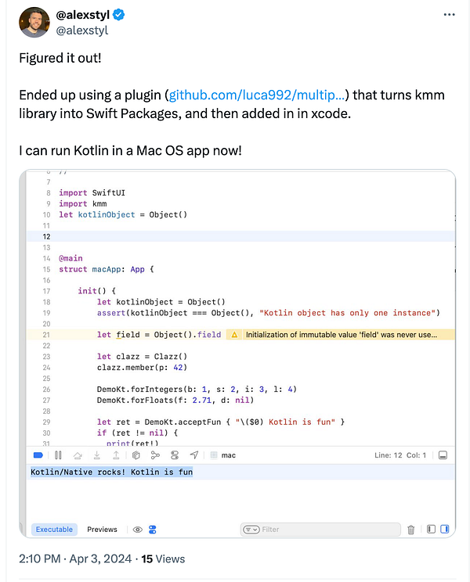
Task: Open the filter options dropdown pill
Action: pyautogui.click(x=251, y=530)
